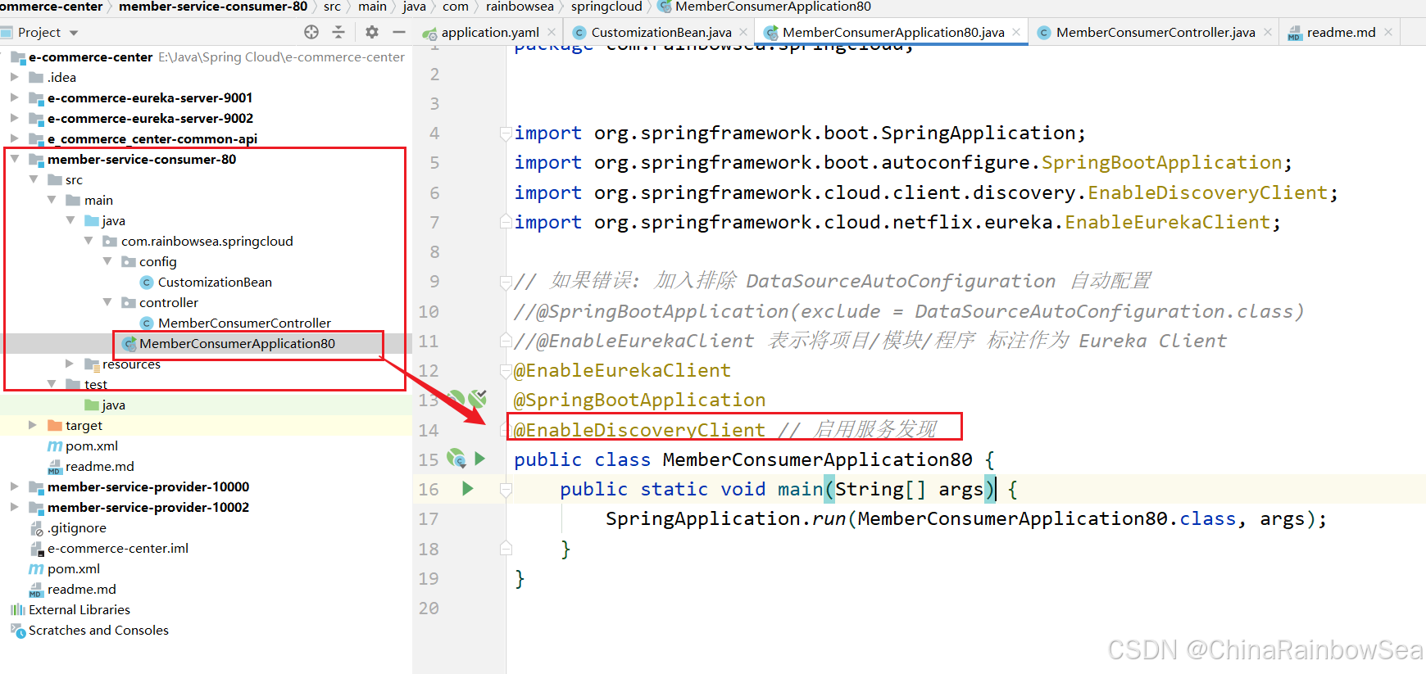This screenshot has height=674, width=1426.
Task: Select root pom.xml below e-commerce-center.iml
Action: pyautogui.click(x=74, y=568)
